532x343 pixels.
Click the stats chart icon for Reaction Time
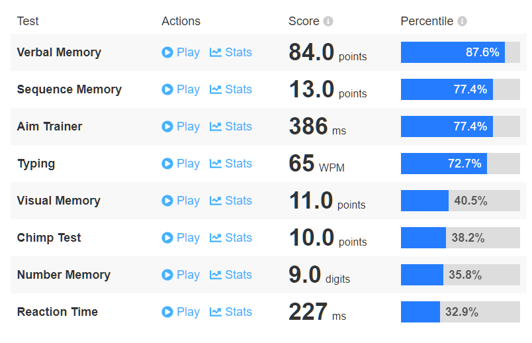click(216, 312)
